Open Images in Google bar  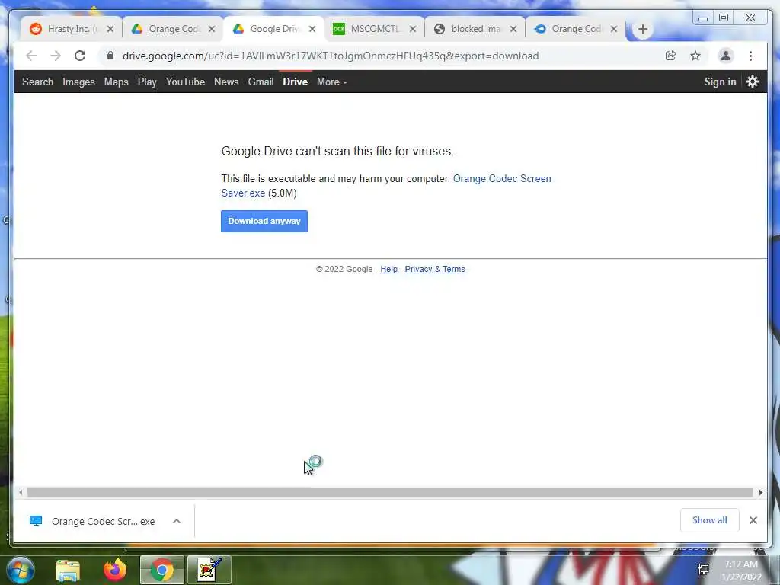[x=78, y=82]
